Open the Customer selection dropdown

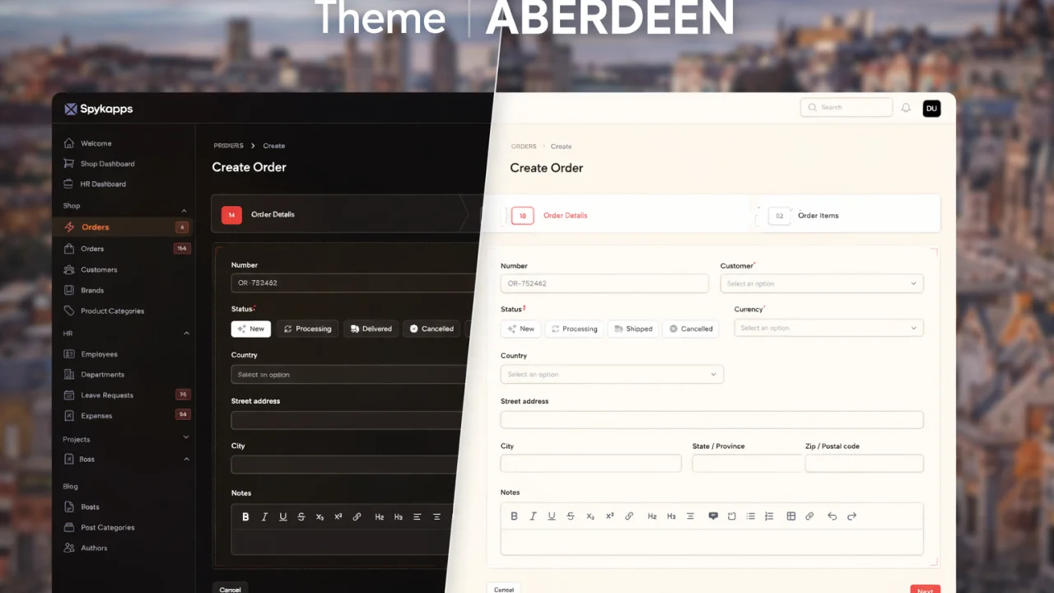click(821, 283)
